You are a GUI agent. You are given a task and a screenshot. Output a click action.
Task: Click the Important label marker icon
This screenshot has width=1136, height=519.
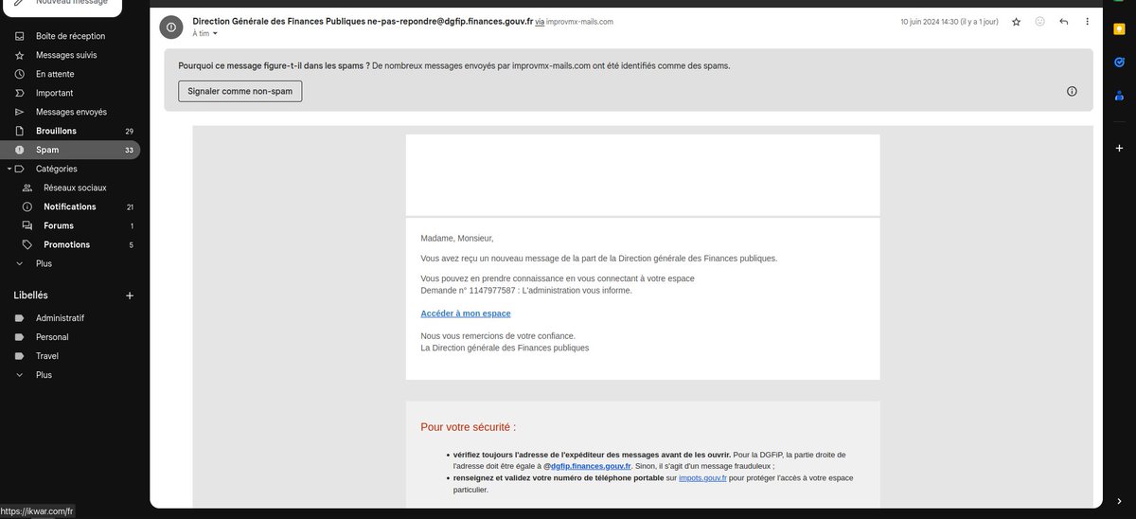tap(20, 93)
